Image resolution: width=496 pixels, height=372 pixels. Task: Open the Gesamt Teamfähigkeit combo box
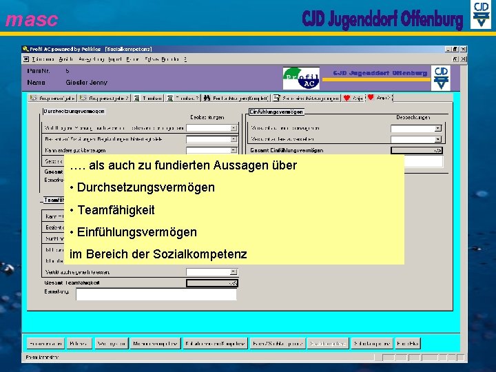[x=212, y=283]
